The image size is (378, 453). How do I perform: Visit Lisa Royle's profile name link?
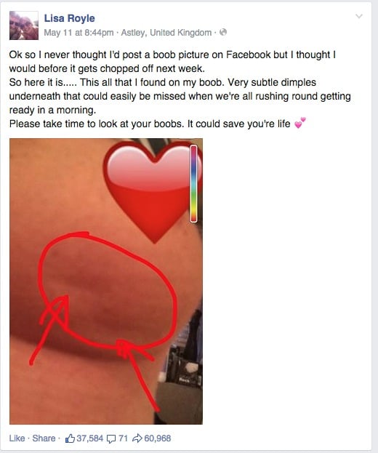point(69,18)
